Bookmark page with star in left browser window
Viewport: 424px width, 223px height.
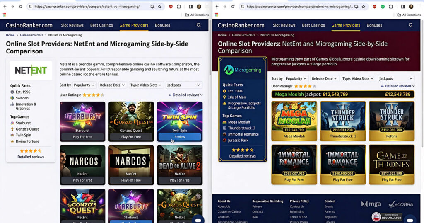[160, 7]
